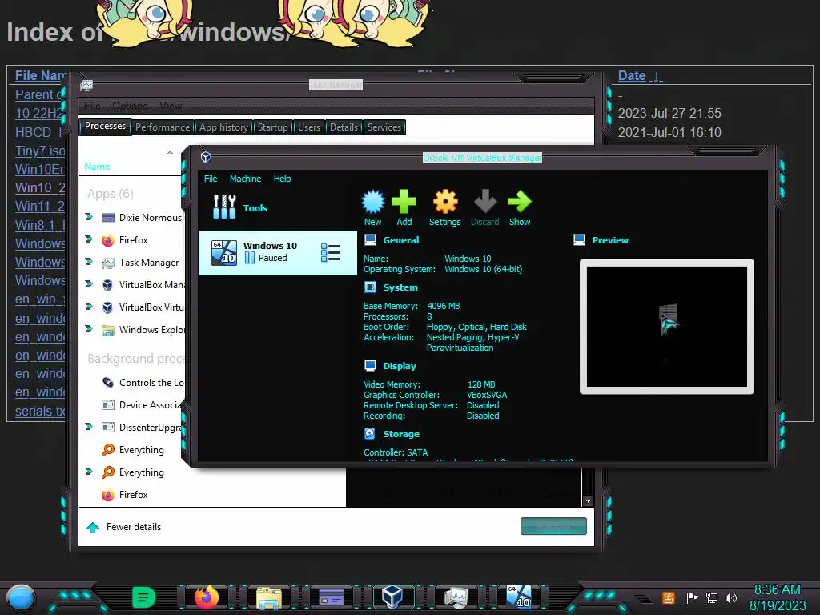Switch to the App history tab
This screenshot has height=615, width=820.
click(223, 127)
